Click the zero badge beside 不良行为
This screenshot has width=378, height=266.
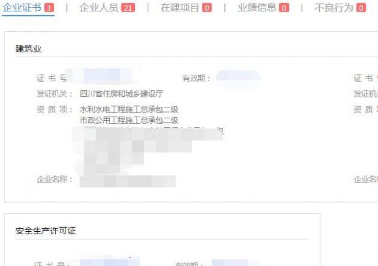pos(361,8)
